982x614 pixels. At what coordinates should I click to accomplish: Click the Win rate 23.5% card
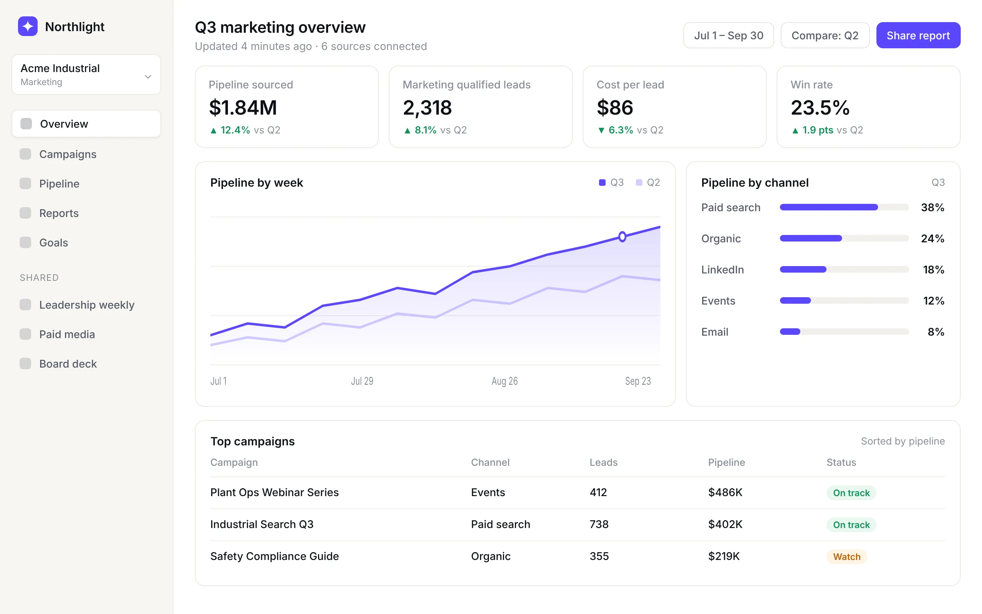[868, 107]
